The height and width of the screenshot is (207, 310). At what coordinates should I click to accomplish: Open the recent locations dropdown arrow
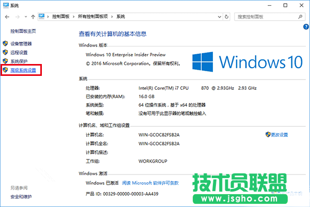coord(26,17)
